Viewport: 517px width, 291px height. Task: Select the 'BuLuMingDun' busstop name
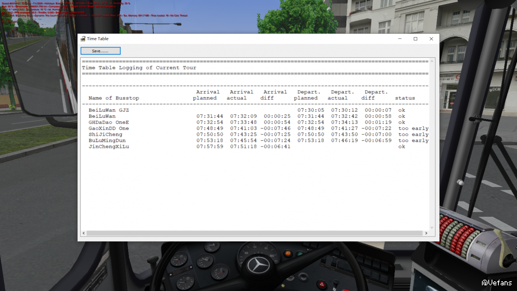(x=107, y=140)
